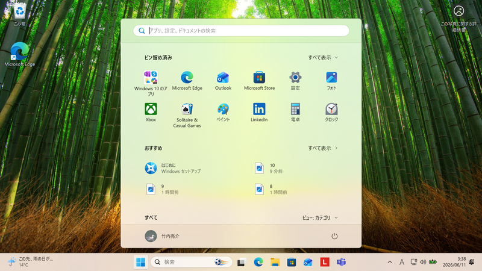Click the wallpaper photo details icon
The width and height of the screenshot is (482, 271).
pyautogui.click(x=459, y=19)
